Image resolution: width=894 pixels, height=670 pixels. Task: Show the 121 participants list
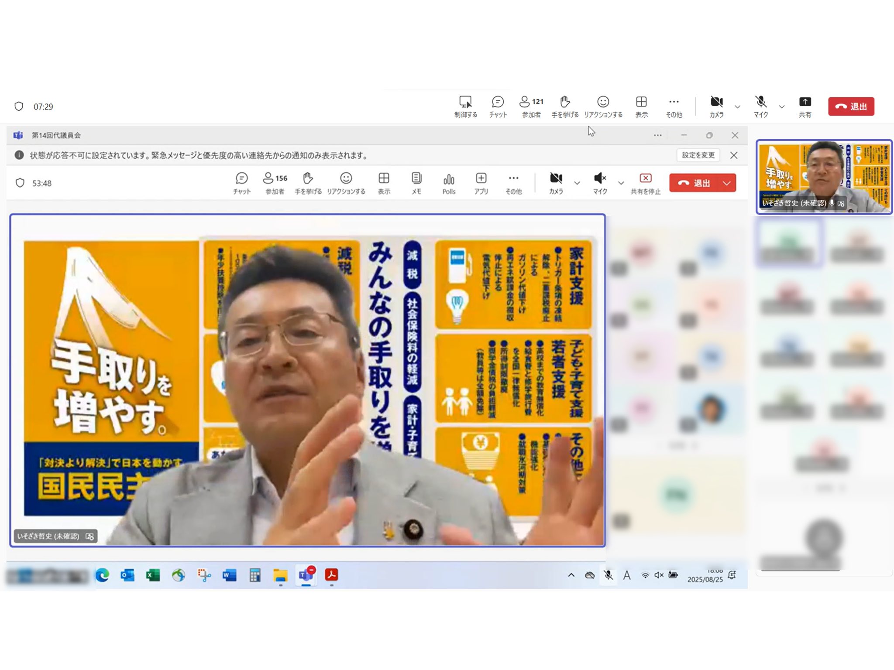coord(531,106)
